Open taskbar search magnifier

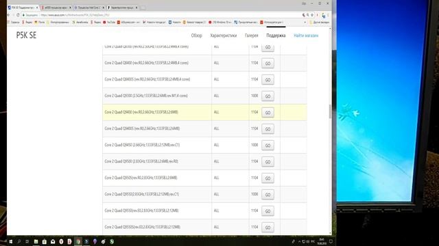pos(19,241)
